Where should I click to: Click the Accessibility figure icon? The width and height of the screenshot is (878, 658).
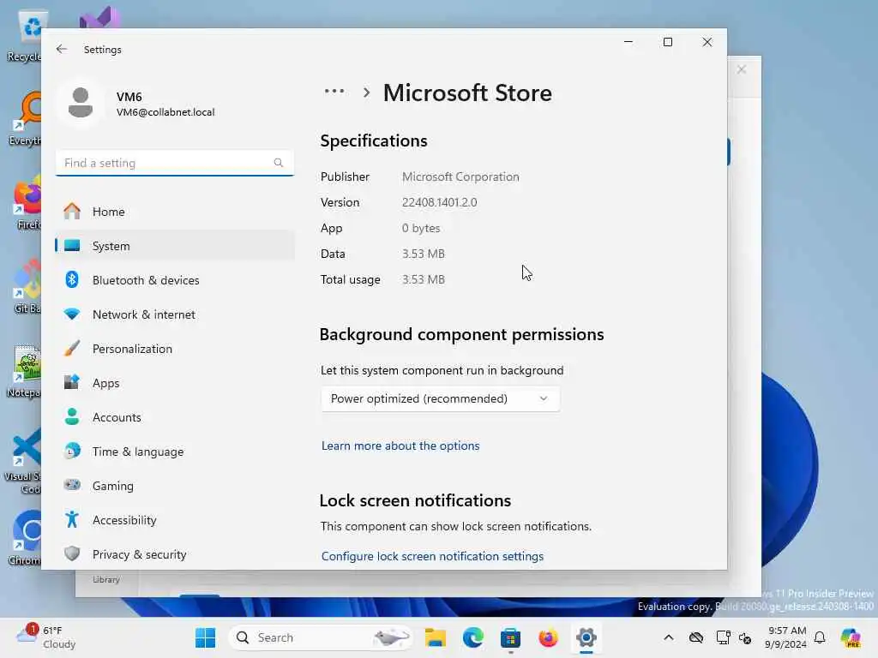pyautogui.click(x=72, y=519)
